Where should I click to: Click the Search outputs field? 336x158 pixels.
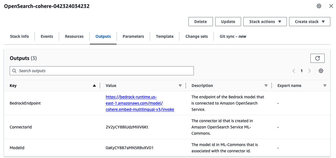102,71
